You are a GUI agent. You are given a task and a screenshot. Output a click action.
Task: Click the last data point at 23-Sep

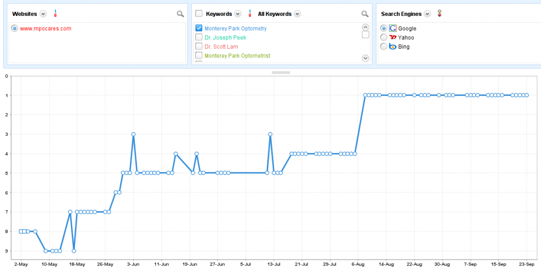[527, 95]
